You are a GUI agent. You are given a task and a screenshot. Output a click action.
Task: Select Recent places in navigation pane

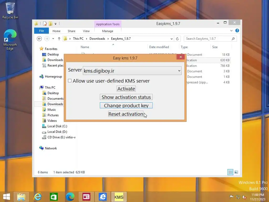[x=55, y=65]
